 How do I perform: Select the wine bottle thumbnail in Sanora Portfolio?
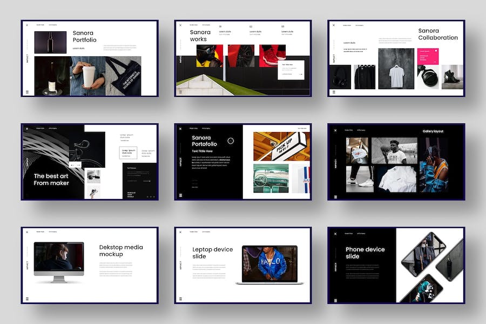tap(50, 42)
